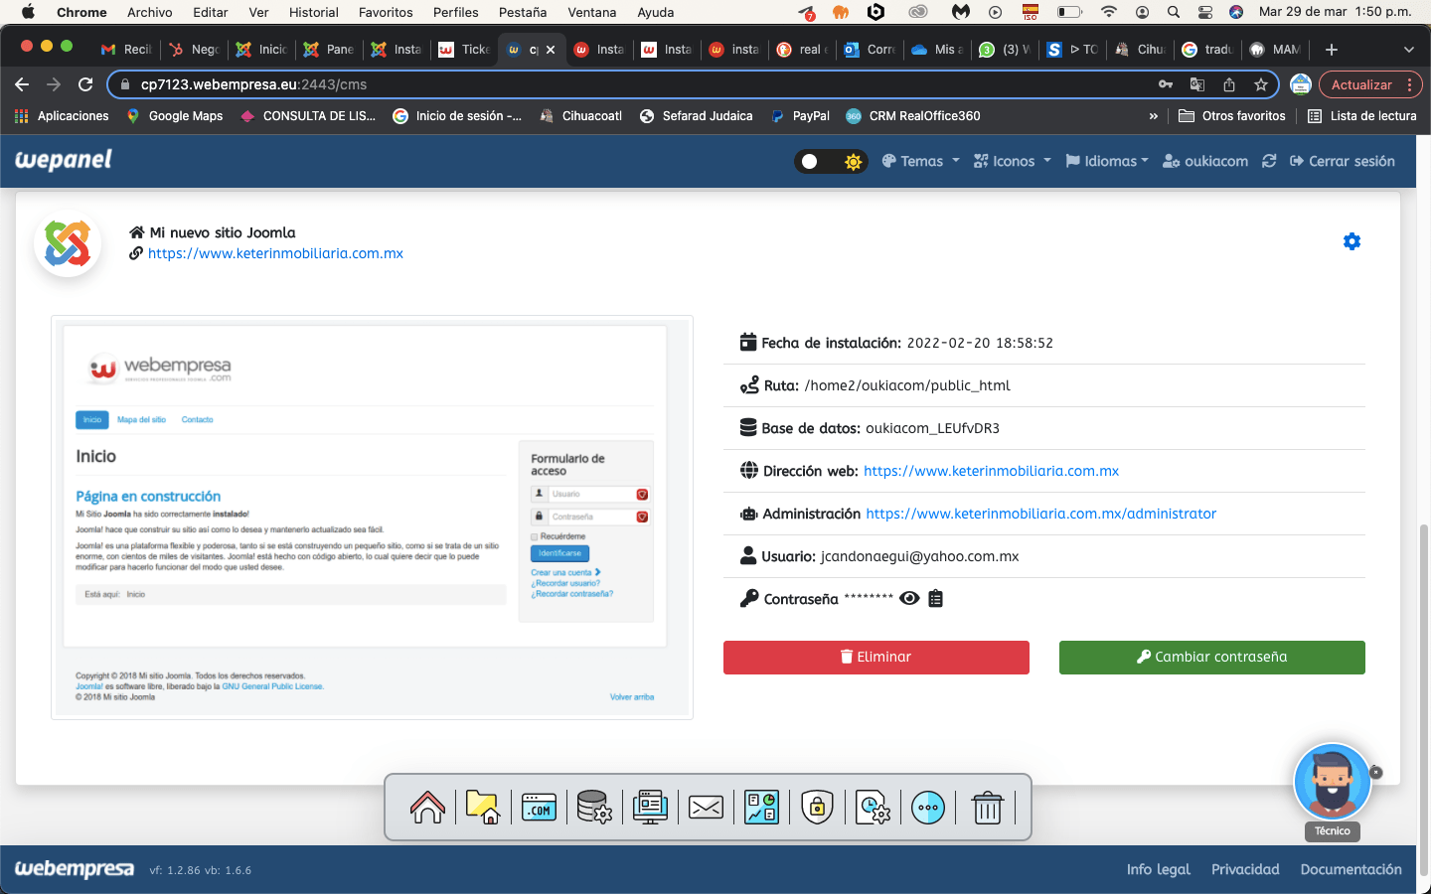Bookmark page with star icon
1431x894 pixels.
[1261, 84]
